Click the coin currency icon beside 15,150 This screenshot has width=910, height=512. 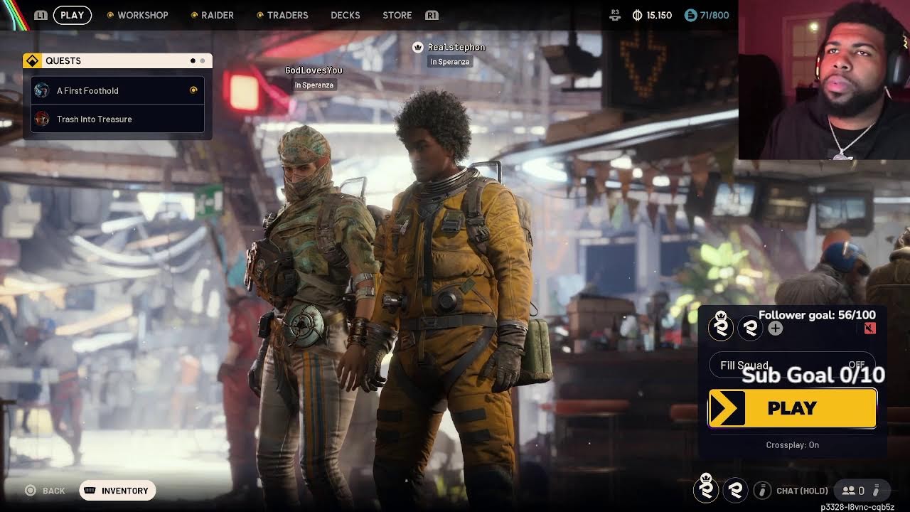coord(637,15)
